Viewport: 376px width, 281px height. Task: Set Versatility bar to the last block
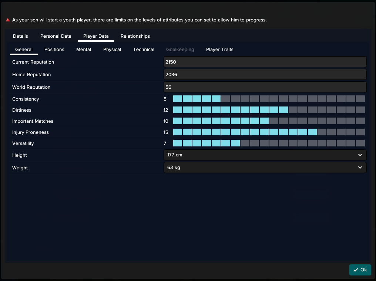(360, 143)
